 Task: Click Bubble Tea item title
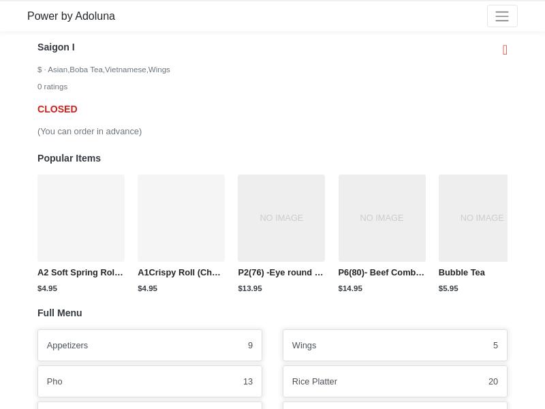(x=461, y=273)
